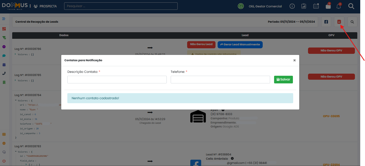Image resolution: width=365 pixels, height=166 pixels.
Task: Click the OPV column header
Action: [331, 35]
